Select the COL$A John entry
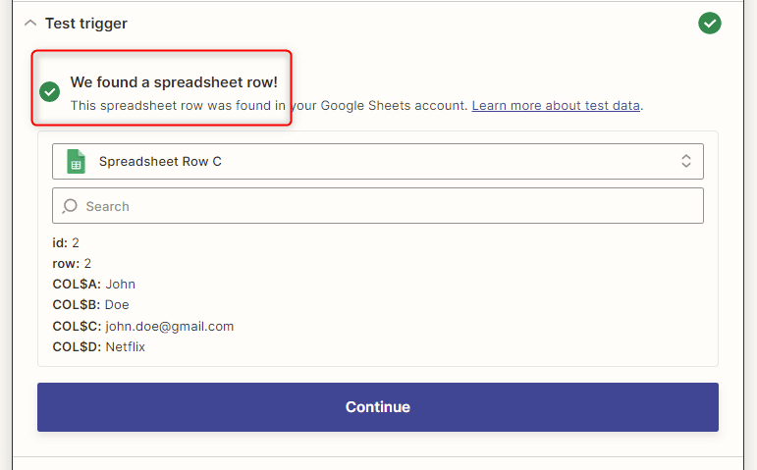The height and width of the screenshot is (470, 757). tap(93, 285)
